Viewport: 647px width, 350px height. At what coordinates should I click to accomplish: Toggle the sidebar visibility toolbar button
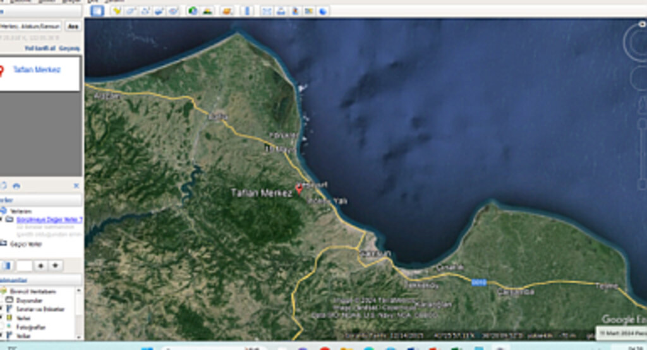pos(97,11)
